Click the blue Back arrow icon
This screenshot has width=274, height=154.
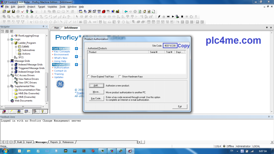tap(126, 11)
